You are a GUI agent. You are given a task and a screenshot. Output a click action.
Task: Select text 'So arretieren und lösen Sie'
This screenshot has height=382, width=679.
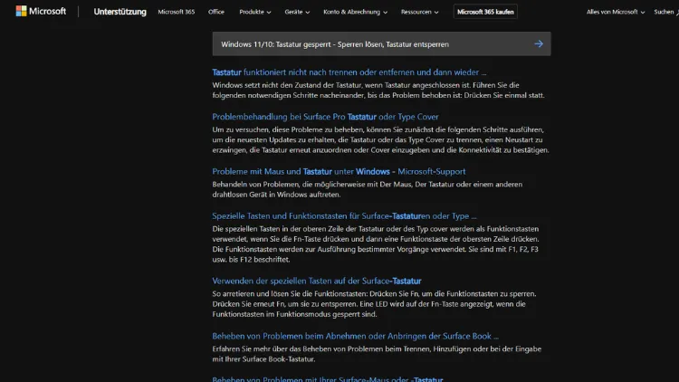pos(255,293)
